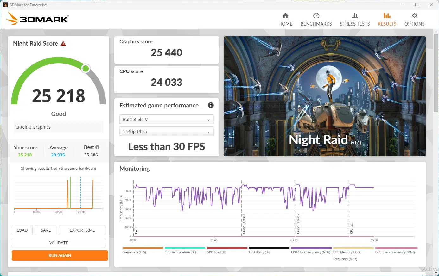Screen dimensions: 439x276
Task: Maximize the 3DMark window
Action: pos(417,5)
